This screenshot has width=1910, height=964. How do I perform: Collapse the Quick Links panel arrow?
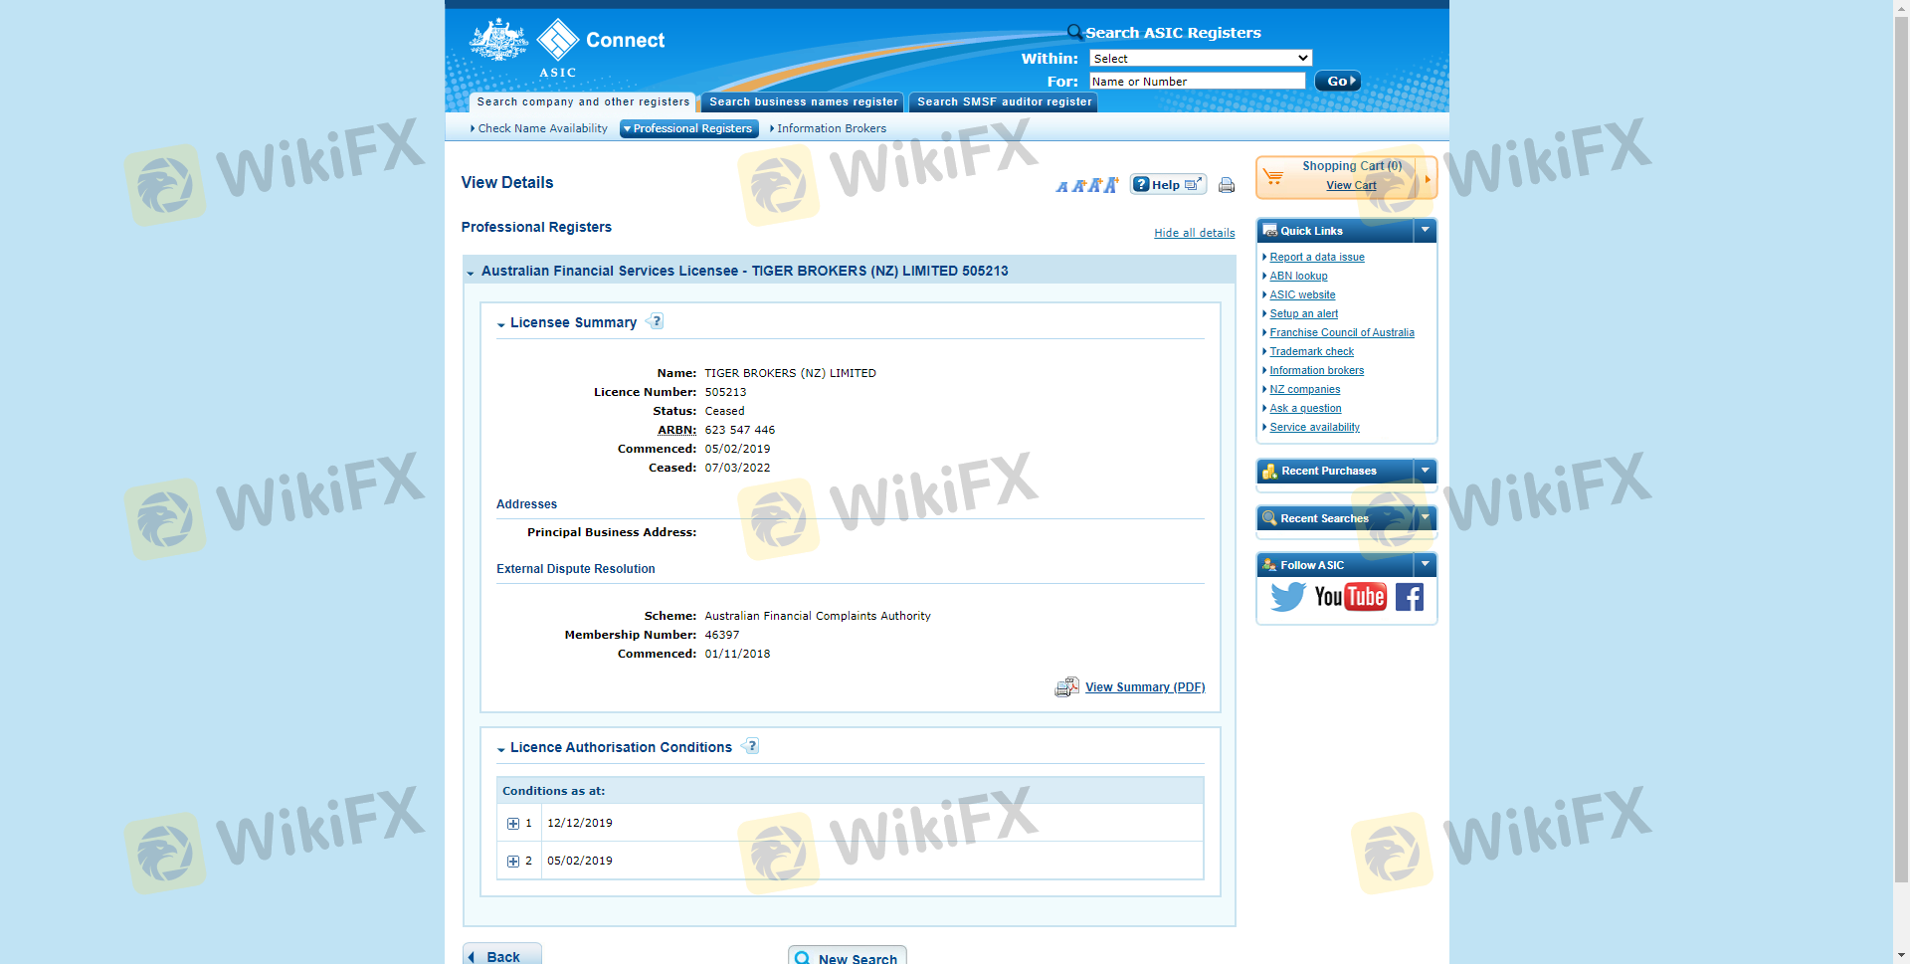[x=1425, y=231]
